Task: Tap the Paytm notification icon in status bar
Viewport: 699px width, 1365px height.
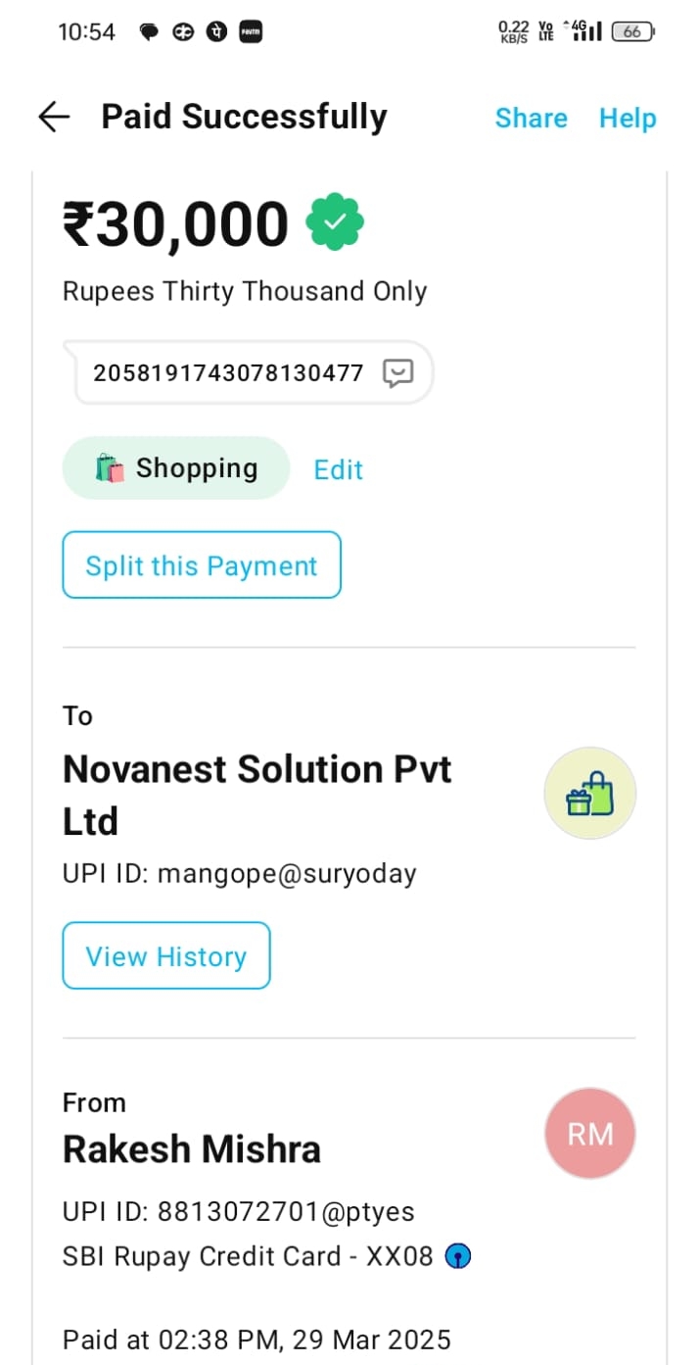Action: (x=251, y=32)
